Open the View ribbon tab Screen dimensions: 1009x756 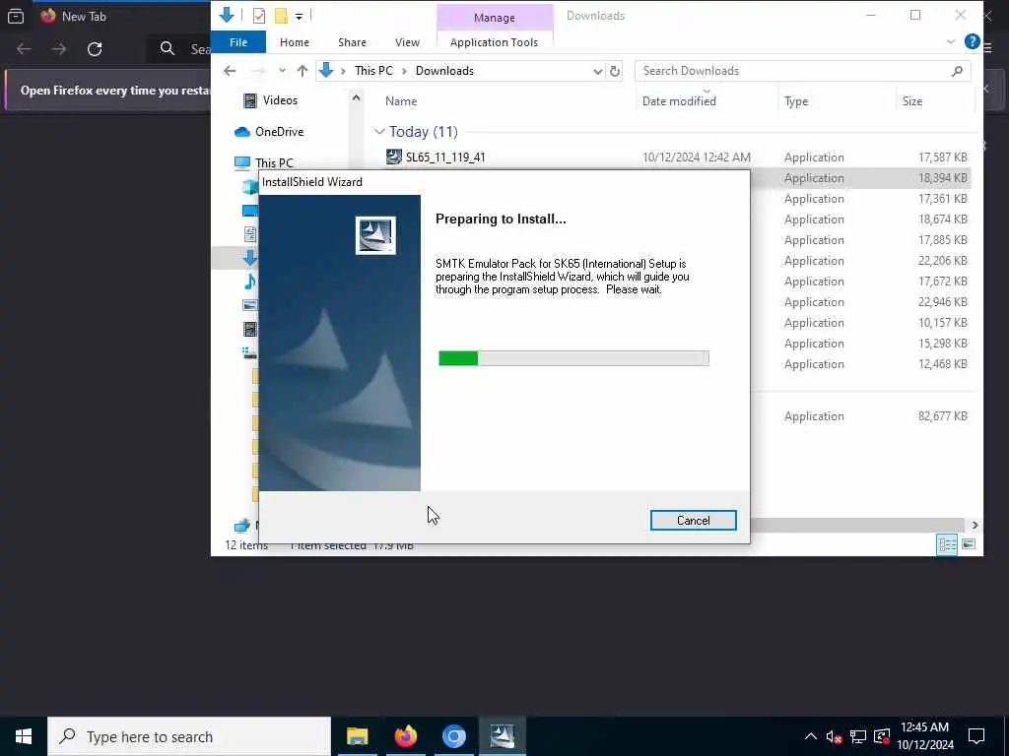(407, 42)
